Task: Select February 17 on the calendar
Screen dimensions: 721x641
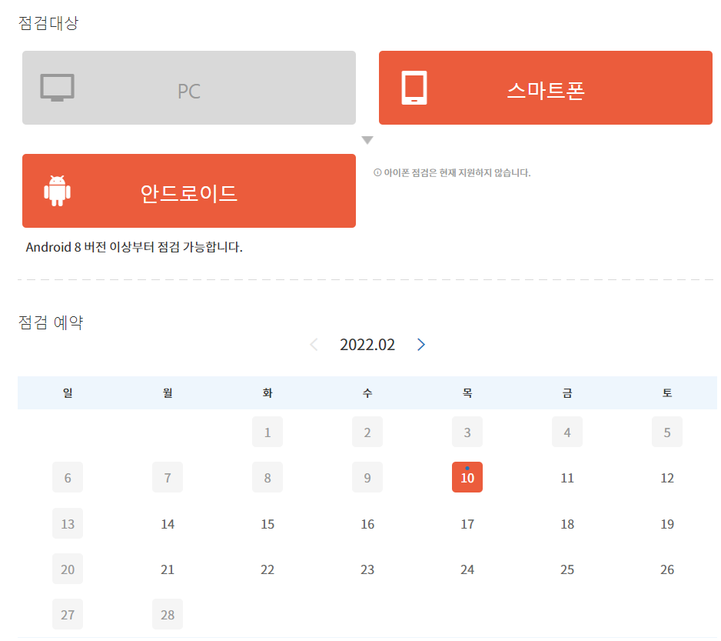Action: point(467,523)
